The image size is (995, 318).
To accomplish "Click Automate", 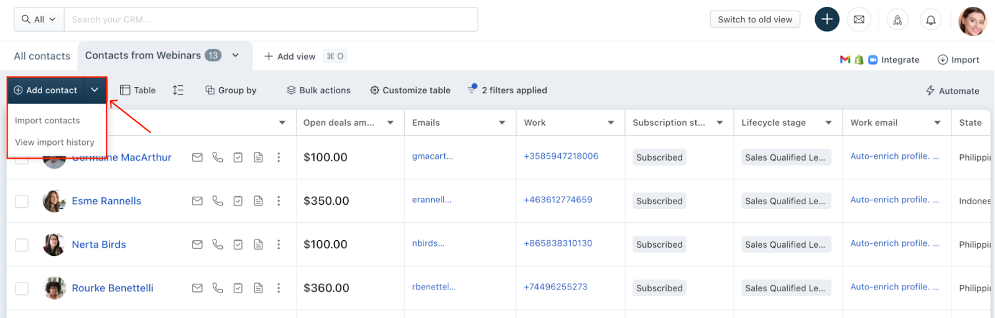I will tap(952, 91).
